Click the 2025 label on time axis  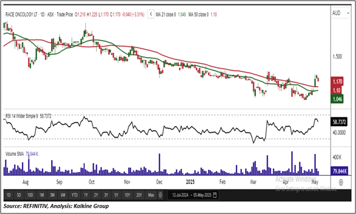pyautogui.click(x=190, y=182)
